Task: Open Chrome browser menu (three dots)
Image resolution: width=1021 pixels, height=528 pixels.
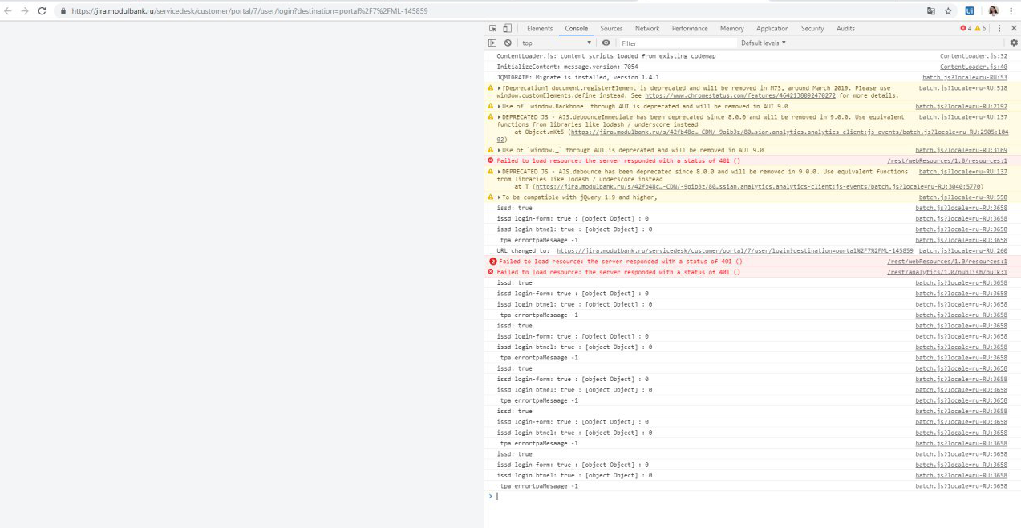Action: click(x=1011, y=11)
